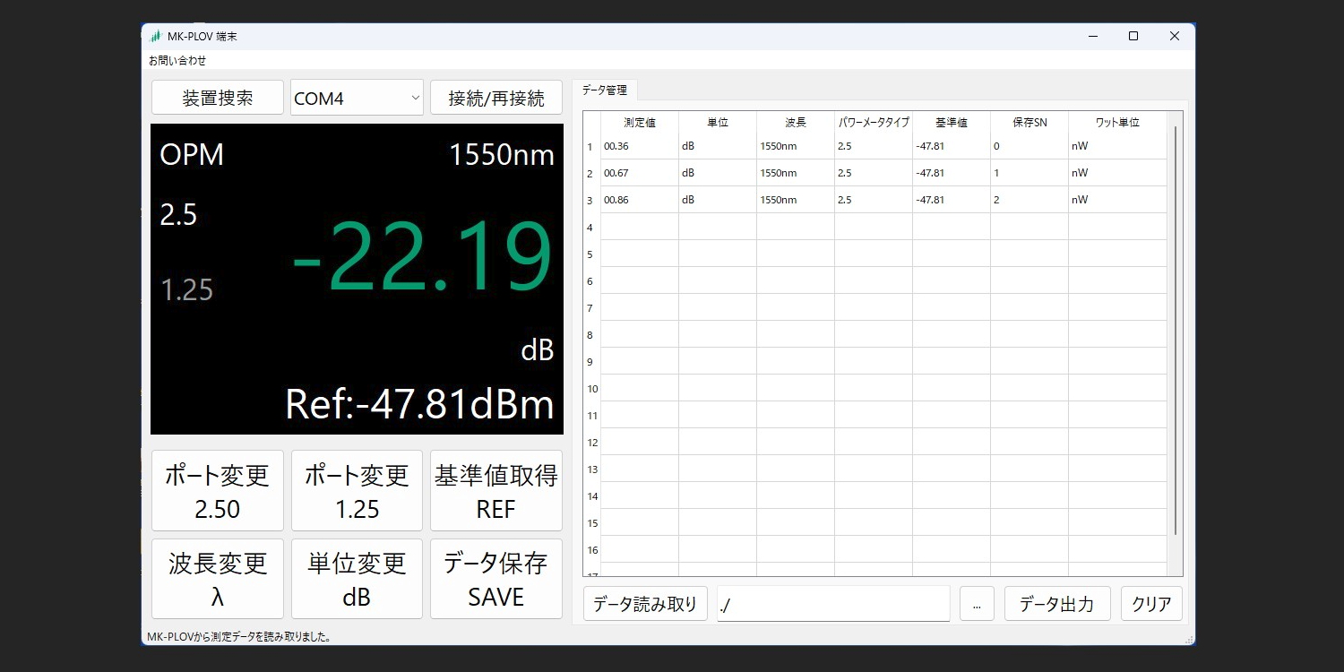Open the COM4 port dropdown
This screenshot has width=1344, height=672.
357,98
